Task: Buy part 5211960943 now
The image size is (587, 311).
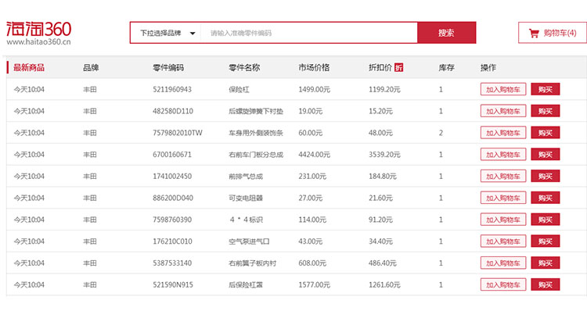Action: 545,89
